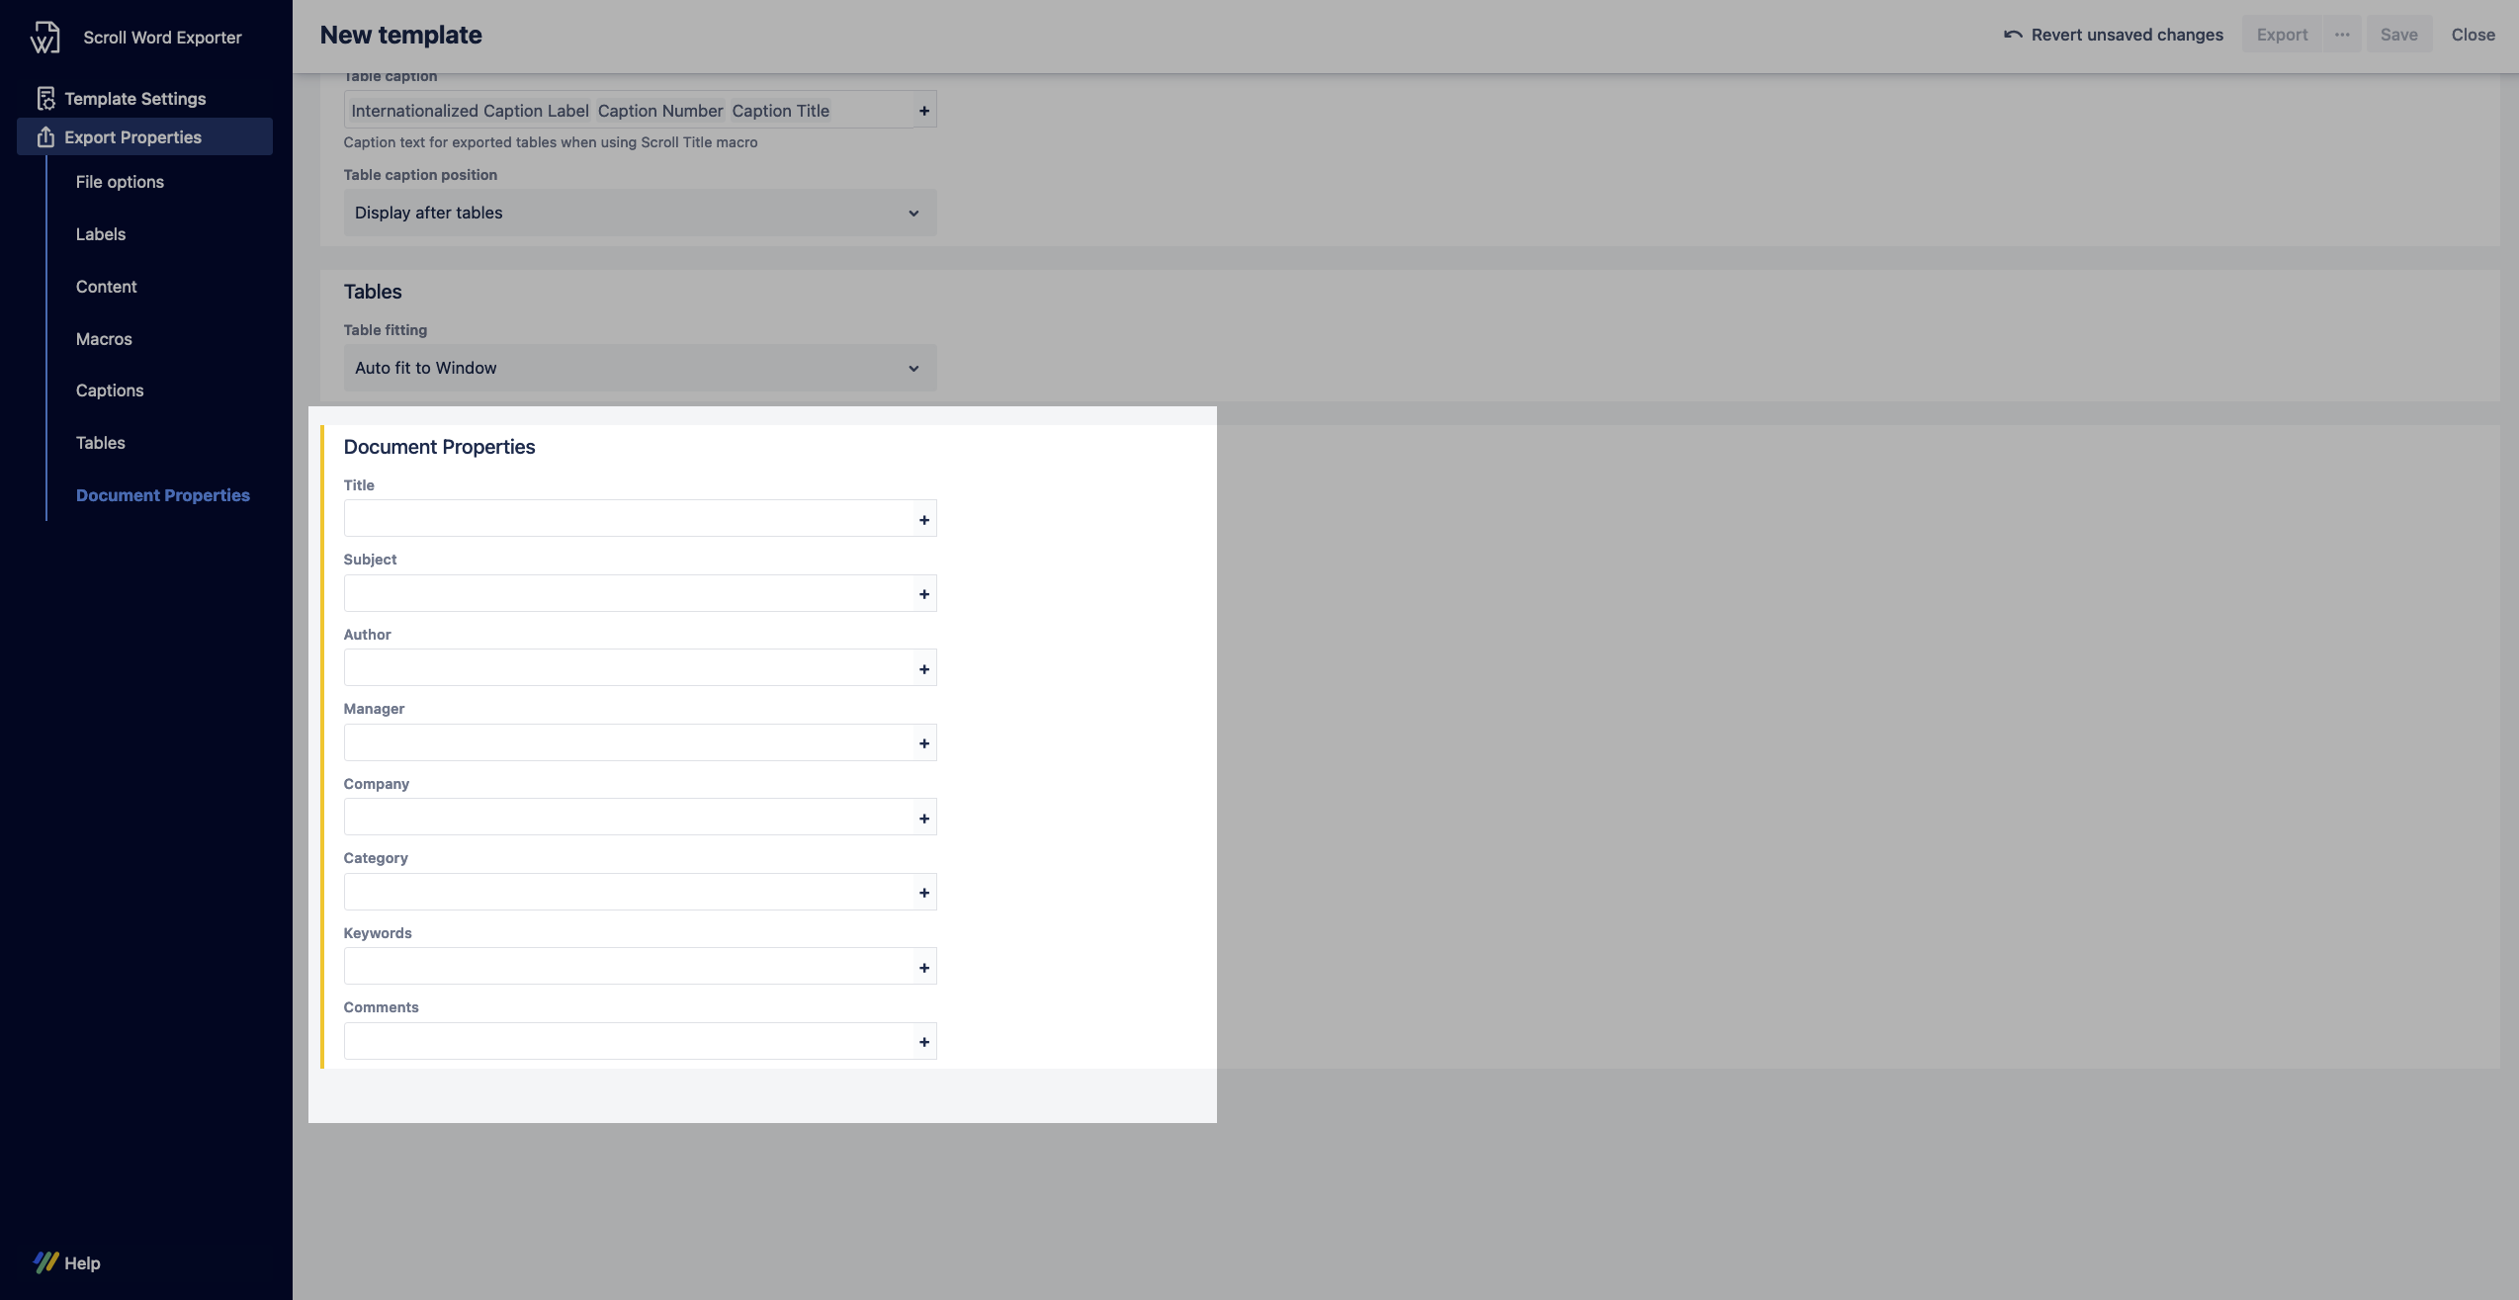Screen dimensions: 2519x1300
Task: Switch to the Captions section
Action: pyautogui.click(x=110, y=390)
